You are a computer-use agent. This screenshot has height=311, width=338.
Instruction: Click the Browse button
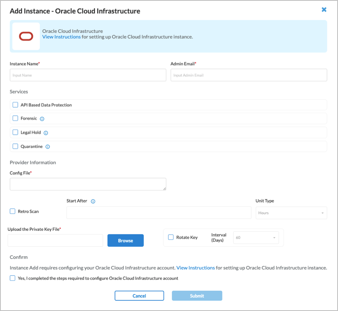pyautogui.click(x=125, y=241)
